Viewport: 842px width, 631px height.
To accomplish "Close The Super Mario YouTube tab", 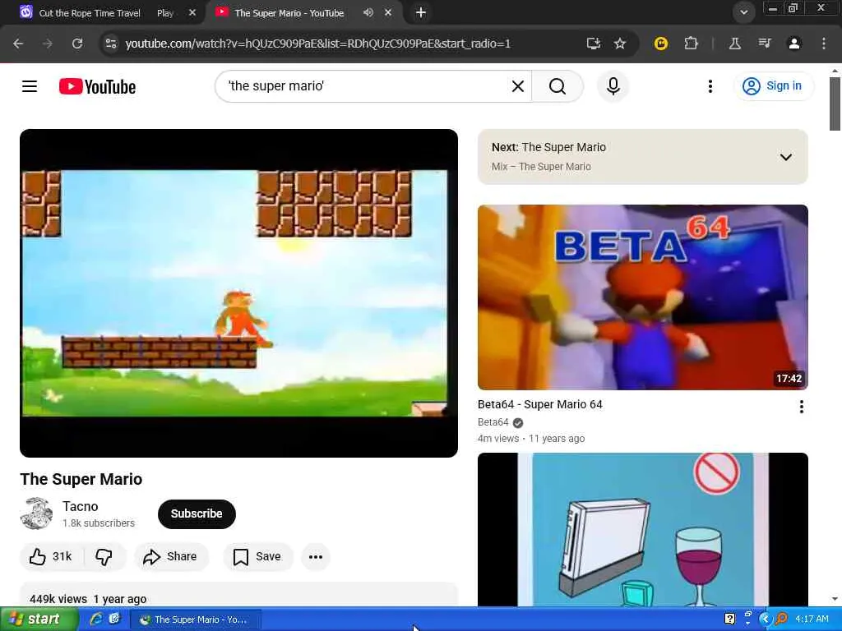I will [x=388, y=12].
